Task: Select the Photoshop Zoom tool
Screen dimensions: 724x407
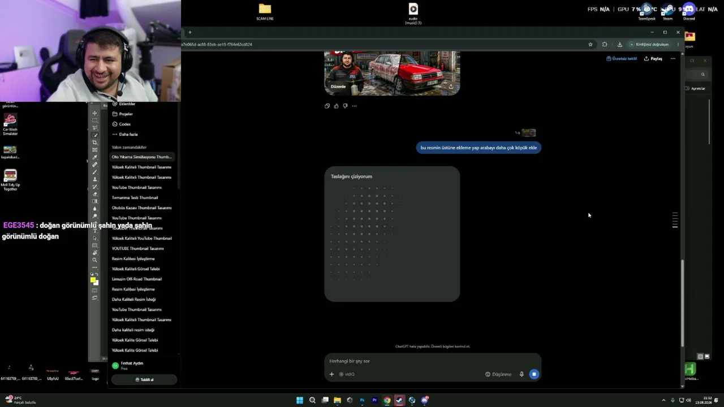Action: 94,260
